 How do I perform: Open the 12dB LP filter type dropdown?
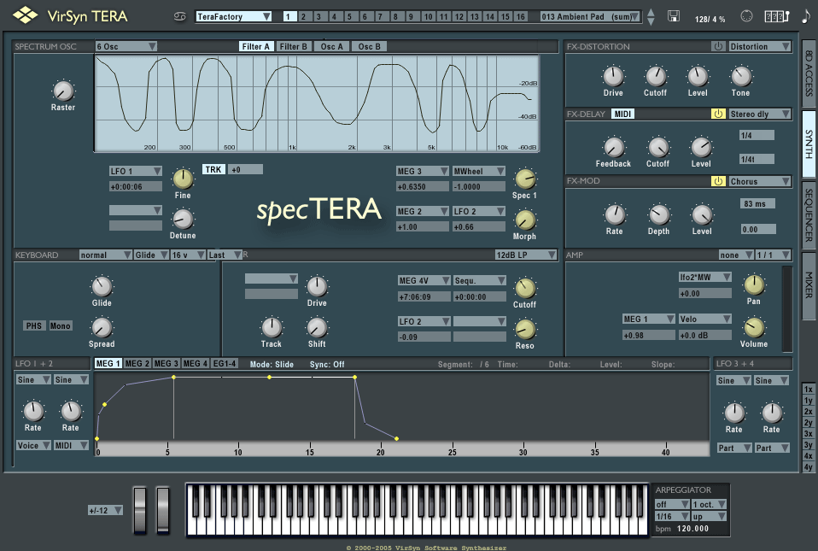click(526, 255)
